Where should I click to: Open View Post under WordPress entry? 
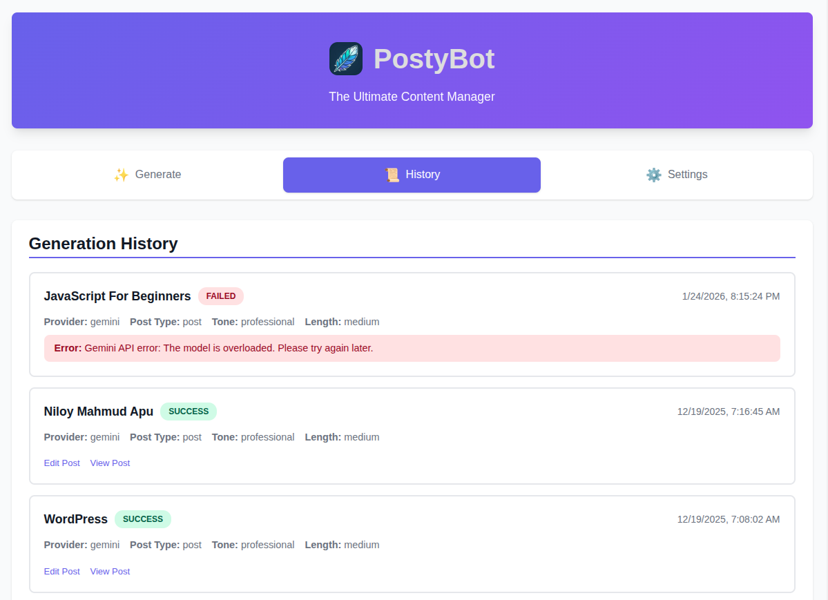tap(110, 572)
